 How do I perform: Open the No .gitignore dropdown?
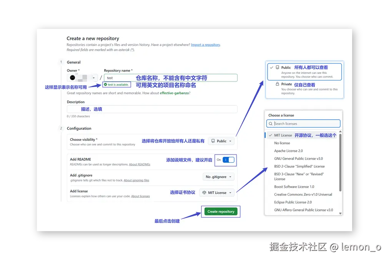pyautogui.click(x=218, y=177)
